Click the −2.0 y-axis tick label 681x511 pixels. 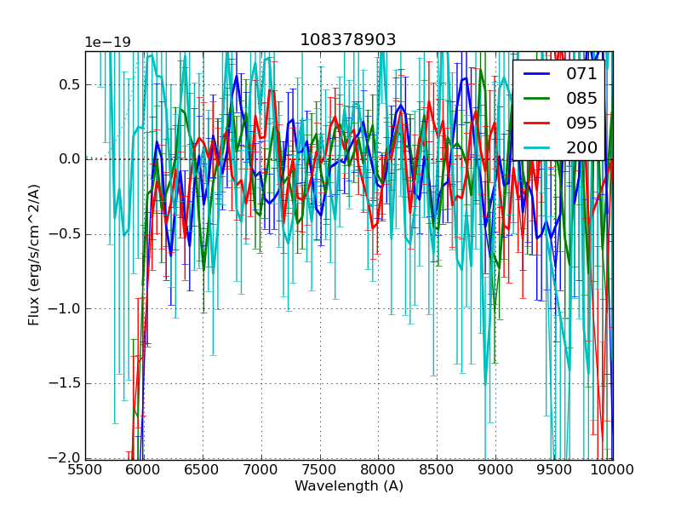[65, 458]
